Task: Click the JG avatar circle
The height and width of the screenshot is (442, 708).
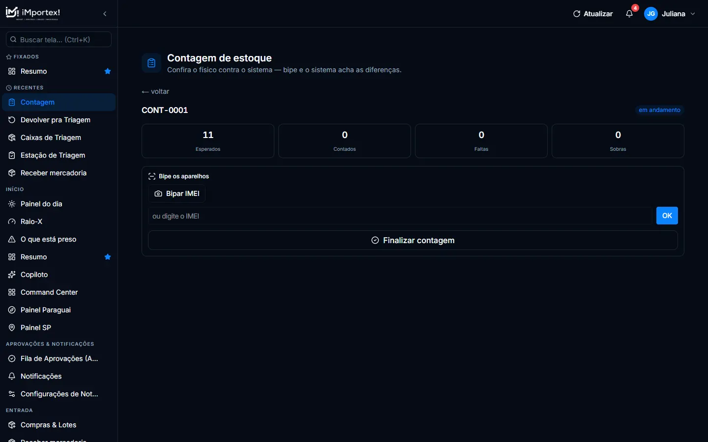Action: [x=651, y=14]
